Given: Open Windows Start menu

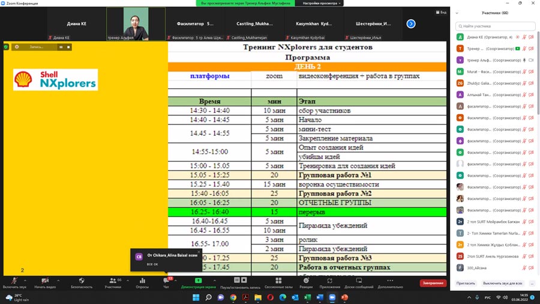Looking at the screenshot, I should [196, 297].
